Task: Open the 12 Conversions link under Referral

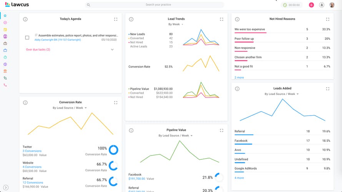Action: (33, 183)
